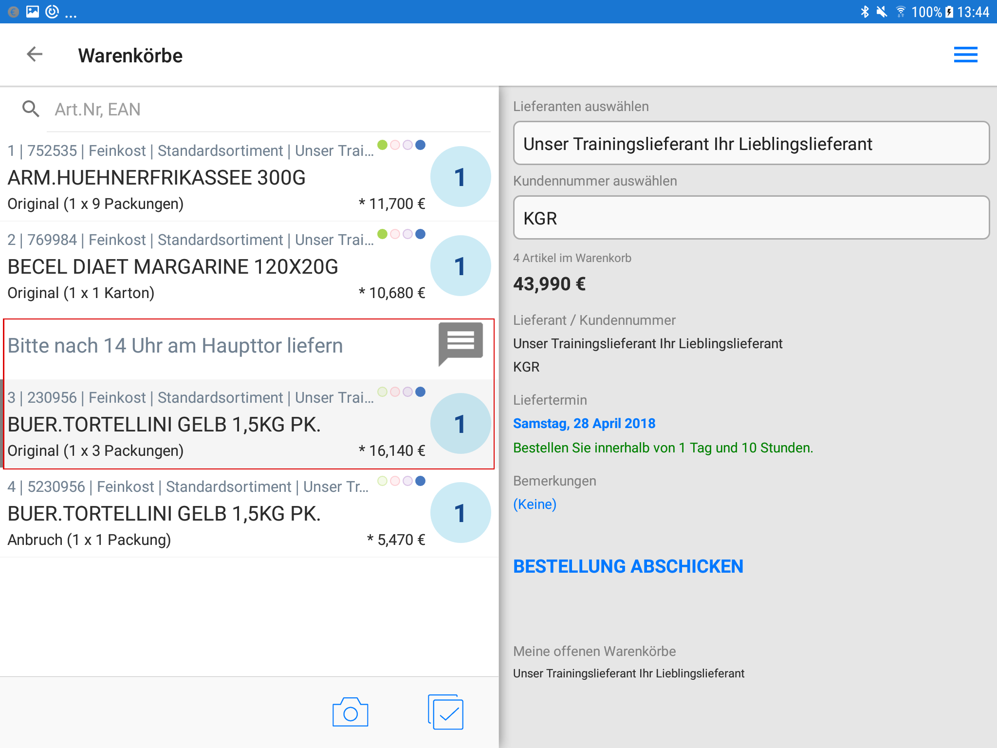Click green status dot of item 769984
The width and height of the screenshot is (997, 748).
(x=383, y=234)
